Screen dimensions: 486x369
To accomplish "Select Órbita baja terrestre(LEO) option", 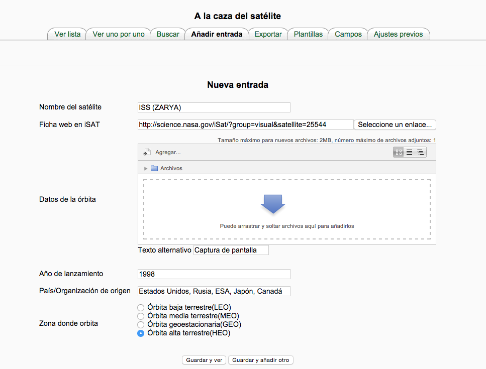I will tap(141, 307).
